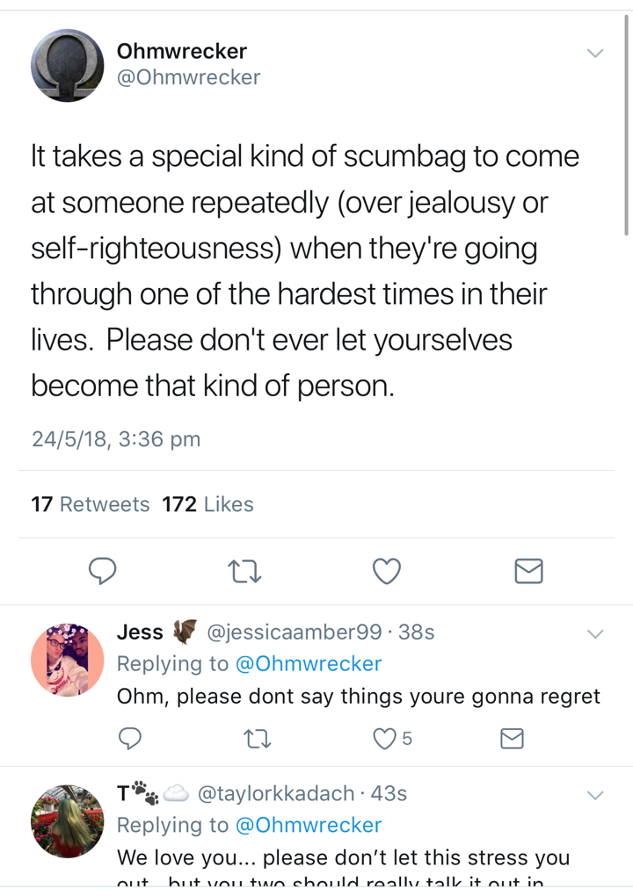Screen dimensions: 633x896
Task: Click the vertical scrollbar thumb
Action: pos(627,126)
